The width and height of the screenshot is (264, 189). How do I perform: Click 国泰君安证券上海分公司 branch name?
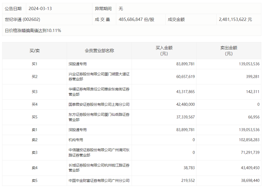tap(99, 104)
